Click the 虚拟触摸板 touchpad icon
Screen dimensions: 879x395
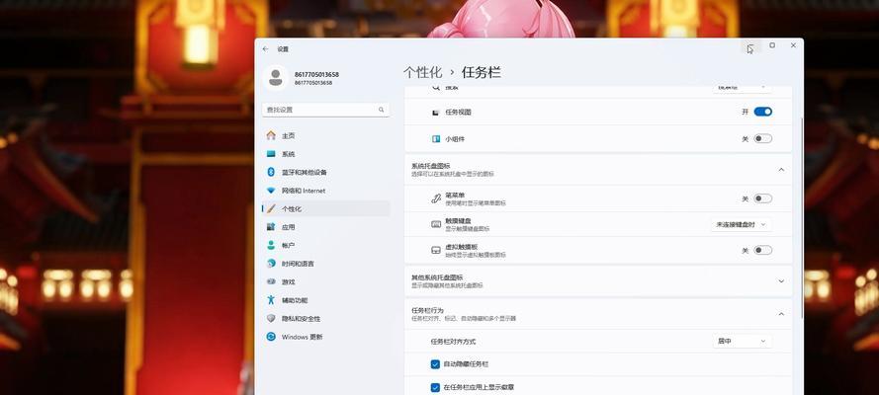coord(436,250)
